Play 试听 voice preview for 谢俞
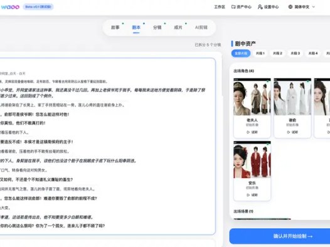The width and height of the screenshot is (330, 247). pyautogui.click(x=292, y=132)
